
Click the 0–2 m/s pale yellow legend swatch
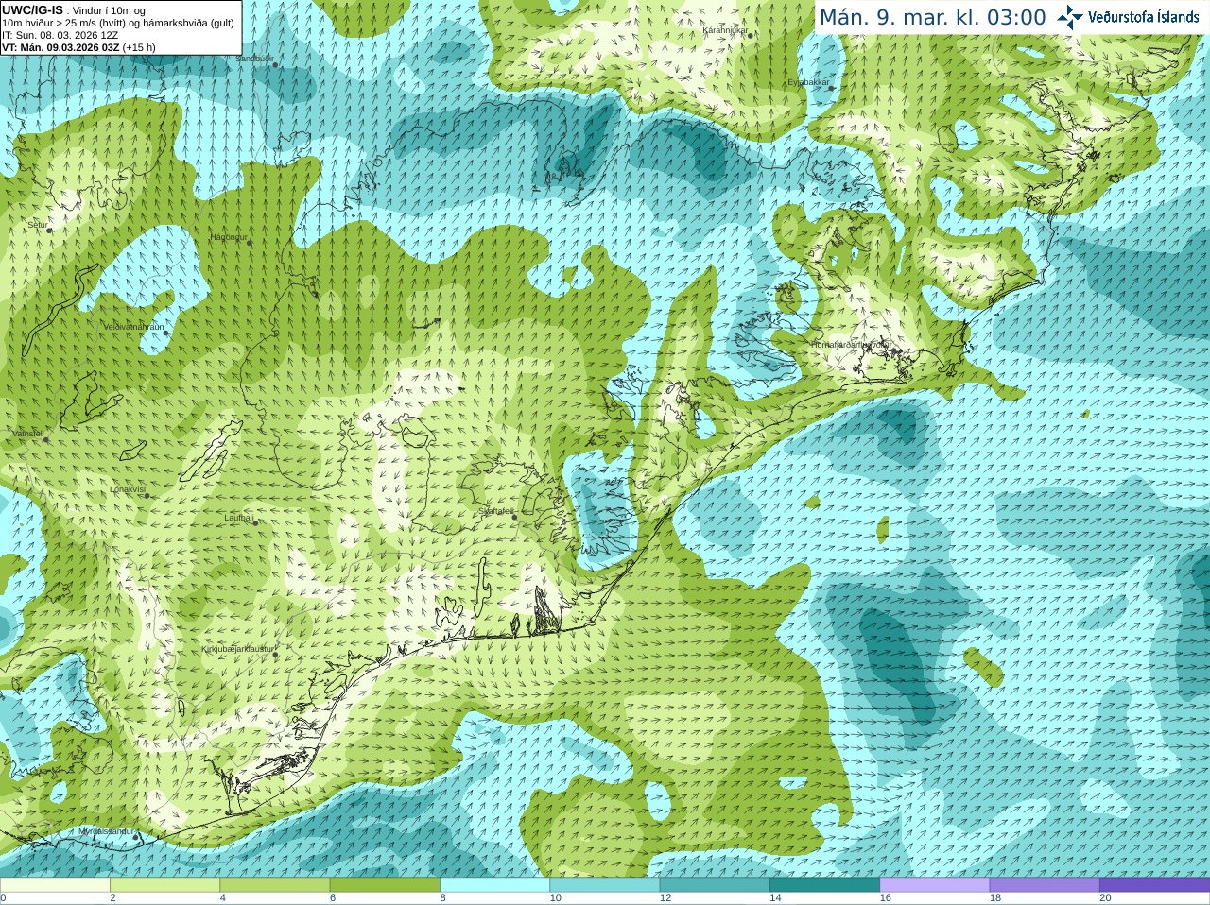[55, 884]
